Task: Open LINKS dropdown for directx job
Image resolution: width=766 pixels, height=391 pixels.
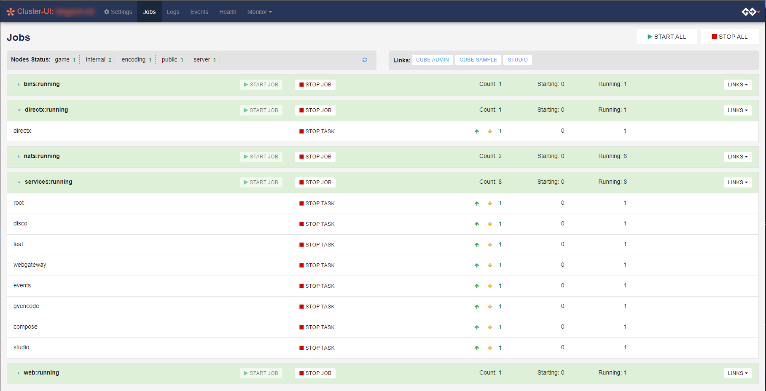Action: coord(738,110)
